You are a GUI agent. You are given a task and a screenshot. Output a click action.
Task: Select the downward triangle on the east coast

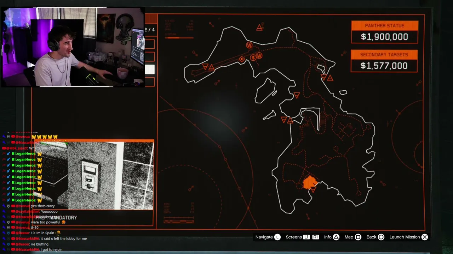(x=324, y=77)
